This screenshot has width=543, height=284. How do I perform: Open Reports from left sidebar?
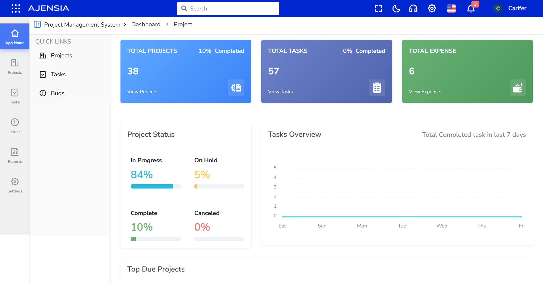[15, 155]
